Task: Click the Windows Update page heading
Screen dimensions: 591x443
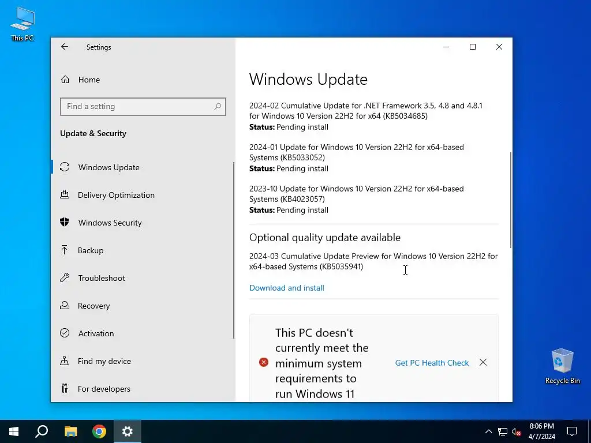Action: pos(308,80)
